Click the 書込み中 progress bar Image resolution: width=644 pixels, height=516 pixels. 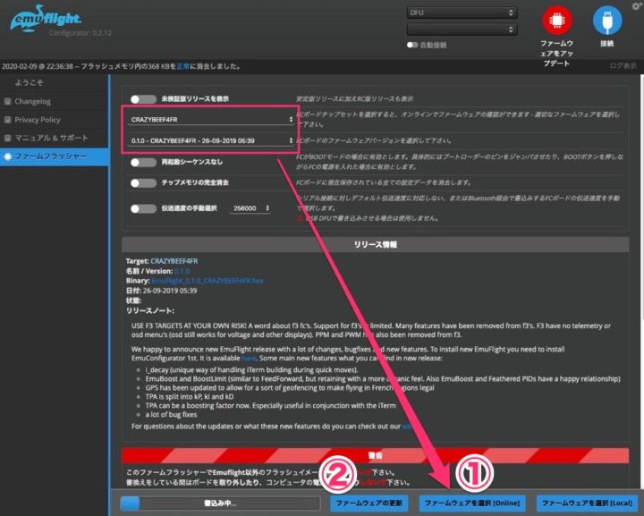[219, 503]
